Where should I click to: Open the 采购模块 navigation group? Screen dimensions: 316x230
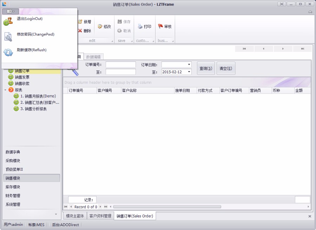pyautogui.click(x=32, y=161)
